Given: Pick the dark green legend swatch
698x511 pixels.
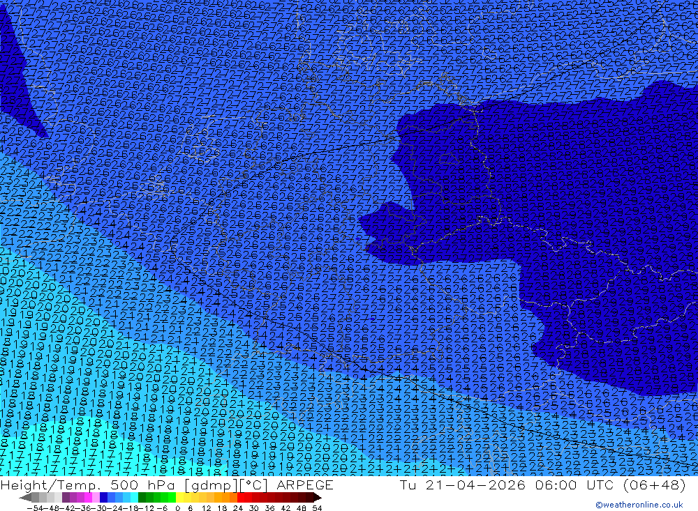Looking at the screenshot, I should [142, 498].
